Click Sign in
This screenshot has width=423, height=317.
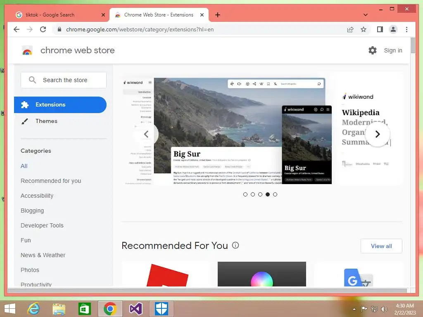(x=393, y=50)
